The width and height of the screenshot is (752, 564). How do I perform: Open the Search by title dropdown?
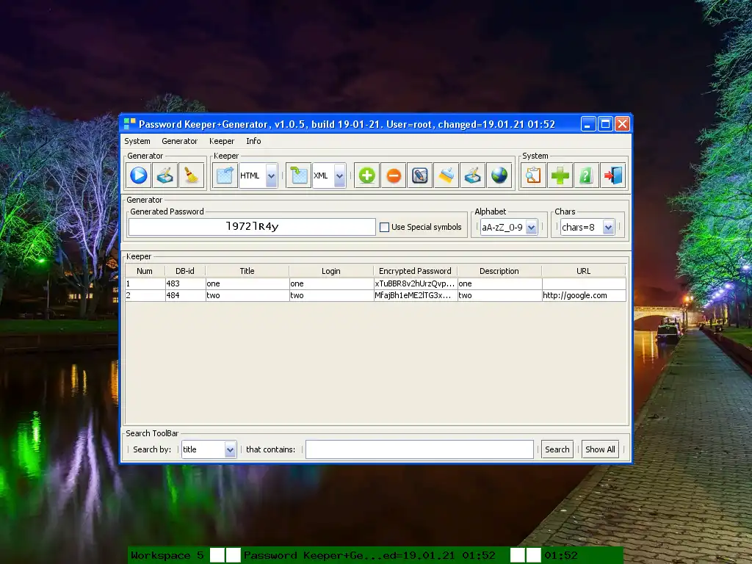(230, 450)
